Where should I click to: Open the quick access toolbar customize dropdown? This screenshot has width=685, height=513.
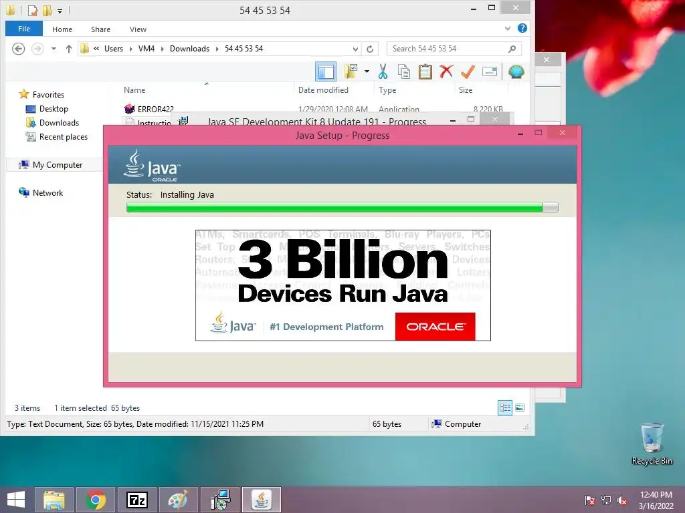[x=60, y=11]
